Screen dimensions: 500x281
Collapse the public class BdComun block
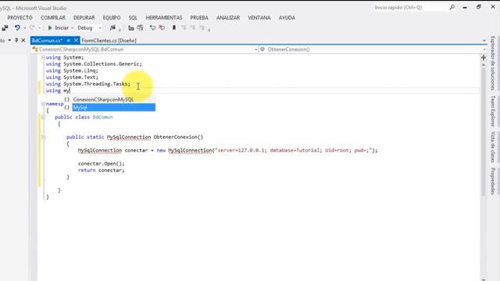pyautogui.click(x=43, y=117)
